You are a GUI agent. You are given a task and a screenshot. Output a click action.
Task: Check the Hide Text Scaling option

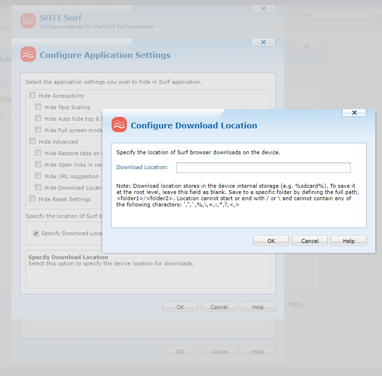tap(38, 106)
